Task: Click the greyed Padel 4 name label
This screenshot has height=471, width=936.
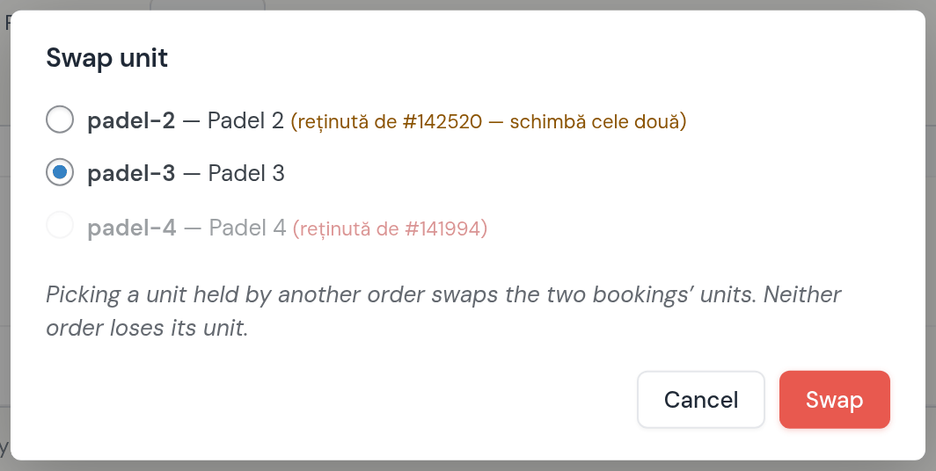Action: 247,228
